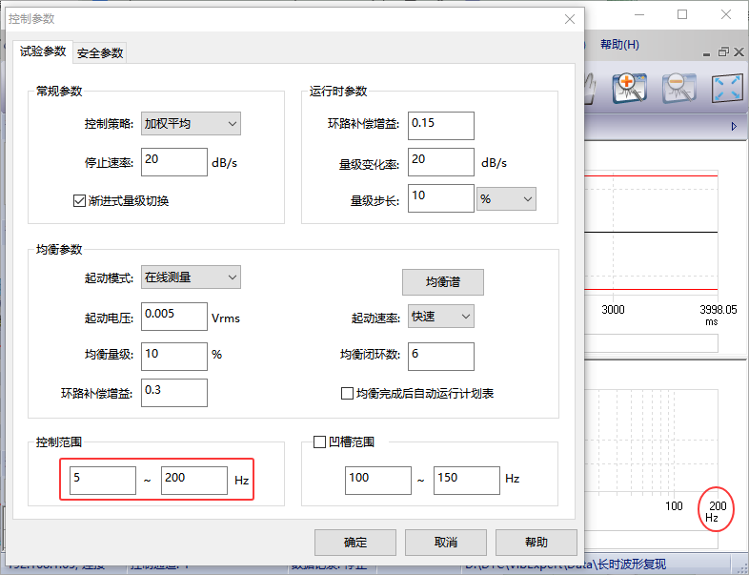Open the 起动速率 dropdown

click(441, 316)
